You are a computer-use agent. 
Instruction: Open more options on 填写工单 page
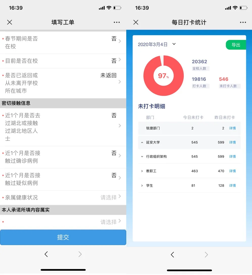[117, 22]
